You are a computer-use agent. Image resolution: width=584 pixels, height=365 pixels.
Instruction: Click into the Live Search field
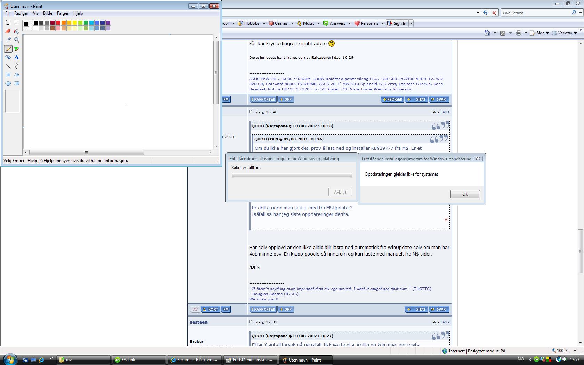535,13
